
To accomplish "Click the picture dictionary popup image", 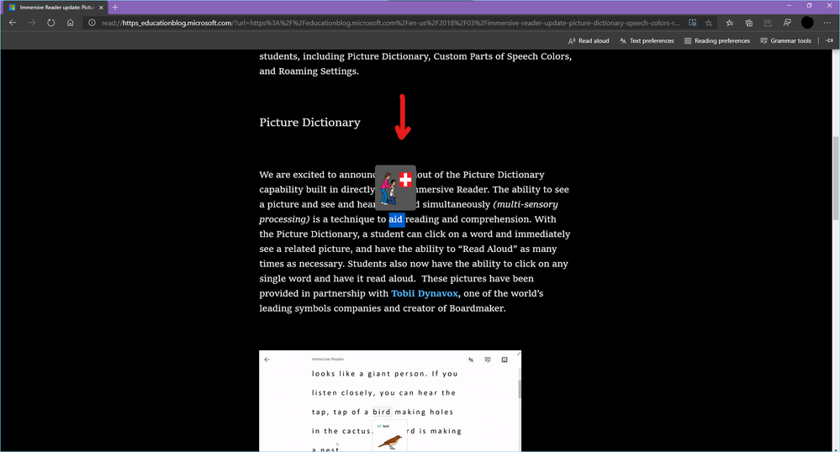I will (x=395, y=187).
